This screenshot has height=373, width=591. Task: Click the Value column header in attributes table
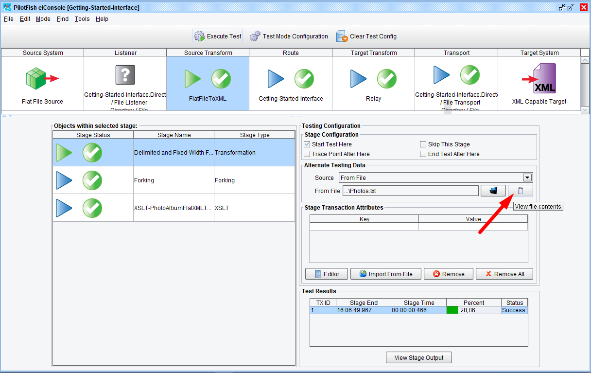coord(473,219)
